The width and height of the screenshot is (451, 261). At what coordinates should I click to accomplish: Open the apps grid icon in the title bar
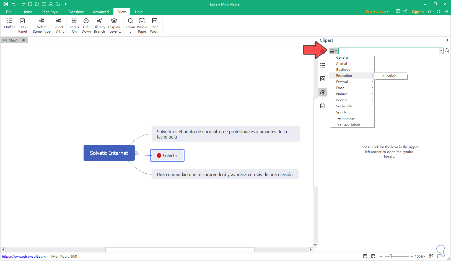439,12
